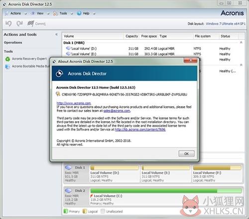Click the Acronis Disk Director logo icon
Image resolution: width=249 pixels, height=219 pixels.
(59, 73)
